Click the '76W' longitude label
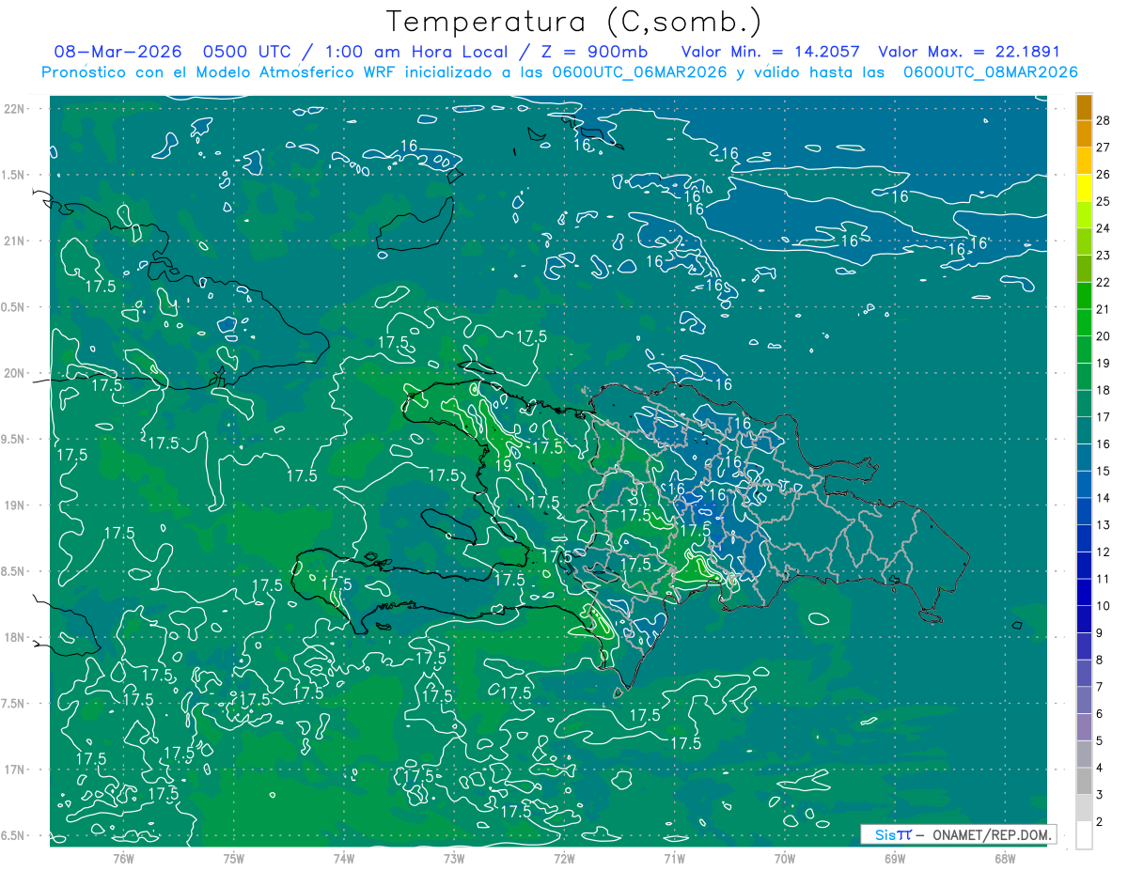Screen dimensions: 1128x871 [123, 858]
